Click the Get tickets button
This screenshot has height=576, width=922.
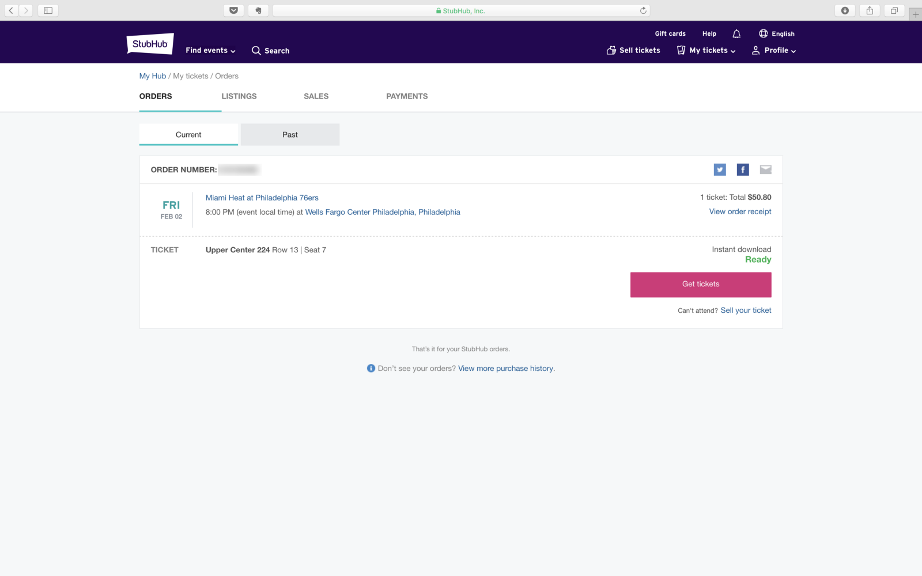point(701,285)
